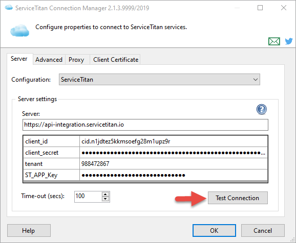Image resolution: width=296 pixels, height=243 pixels.
Task: Click the green email envelope icon
Action: (x=274, y=41)
